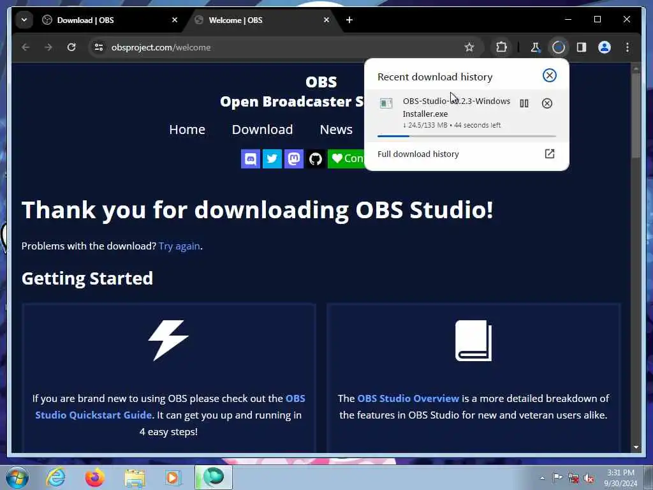
Task: Open Windows Media Player from taskbar
Action: coord(173,477)
